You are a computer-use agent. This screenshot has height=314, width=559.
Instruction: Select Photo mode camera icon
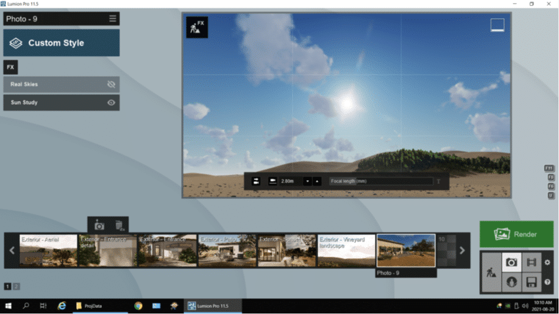(511, 262)
